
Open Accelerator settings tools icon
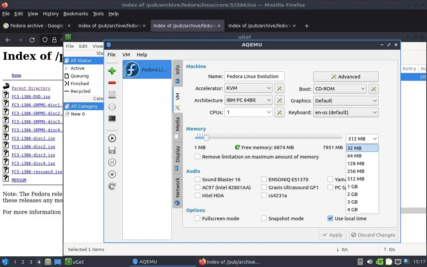coord(279,88)
